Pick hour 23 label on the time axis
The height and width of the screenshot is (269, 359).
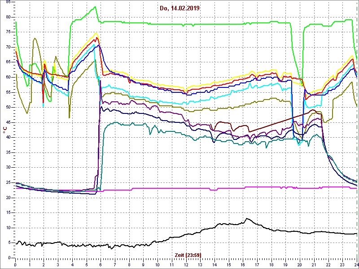click(x=342, y=264)
